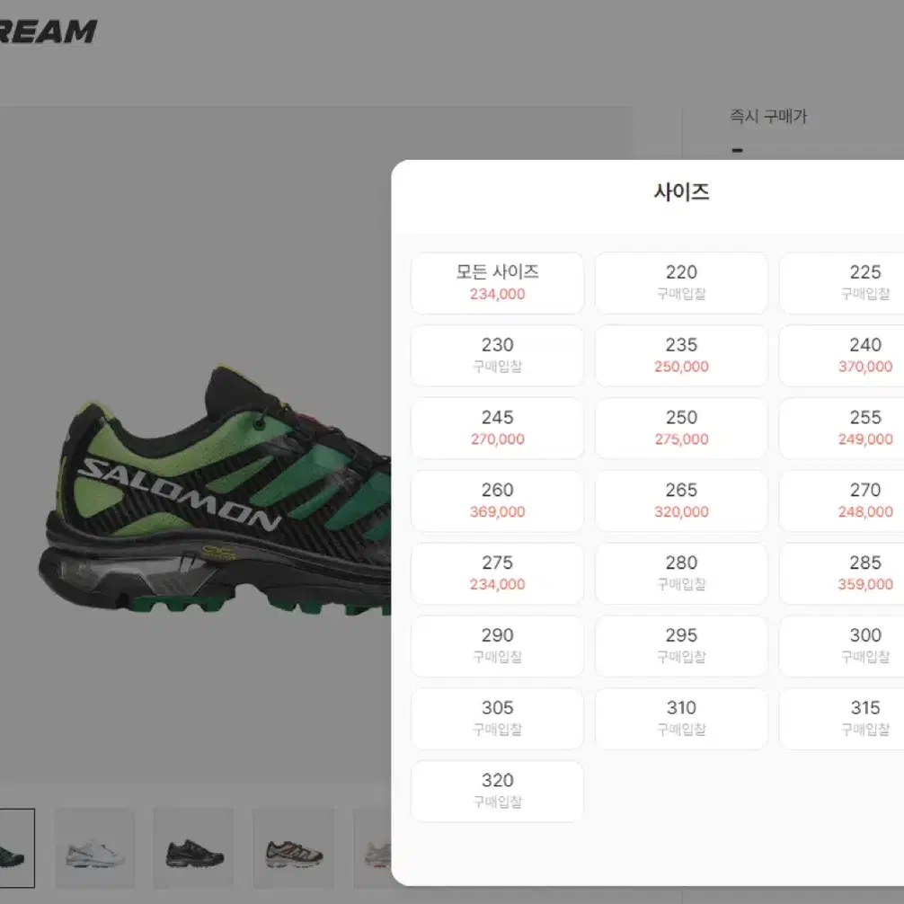Open the white Salomon shoe thumbnail
Viewport: 904px width, 904px height.
click(95, 848)
